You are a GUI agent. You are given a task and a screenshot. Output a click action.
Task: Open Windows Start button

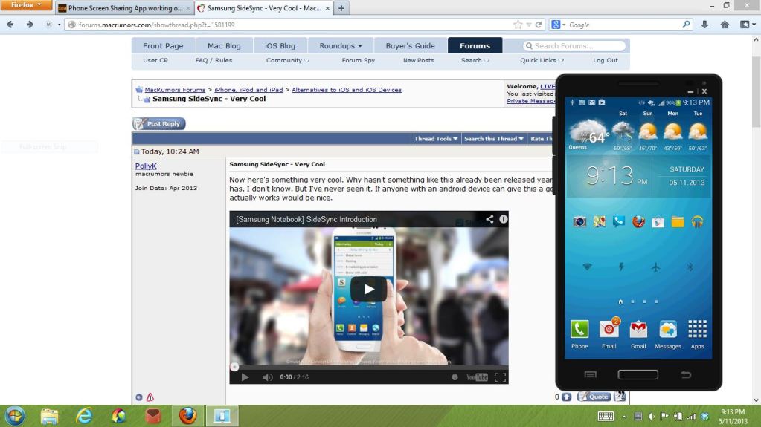[15, 416]
